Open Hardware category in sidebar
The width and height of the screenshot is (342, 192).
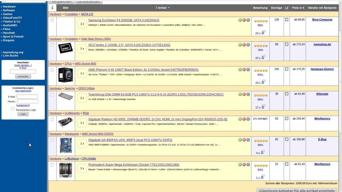(x=9, y=7)
